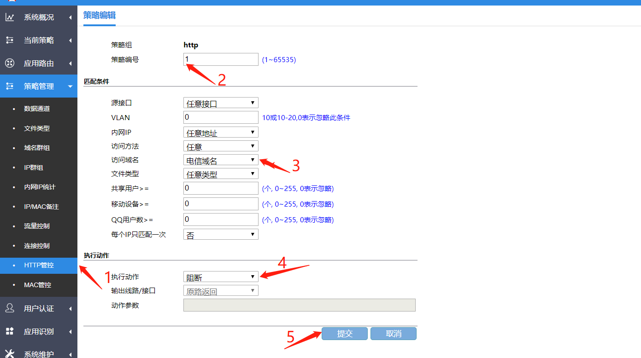Open the 每个IP只匹配一次 dropdown
The width and height of the screenshot is (641, 358).
point(221,235)
